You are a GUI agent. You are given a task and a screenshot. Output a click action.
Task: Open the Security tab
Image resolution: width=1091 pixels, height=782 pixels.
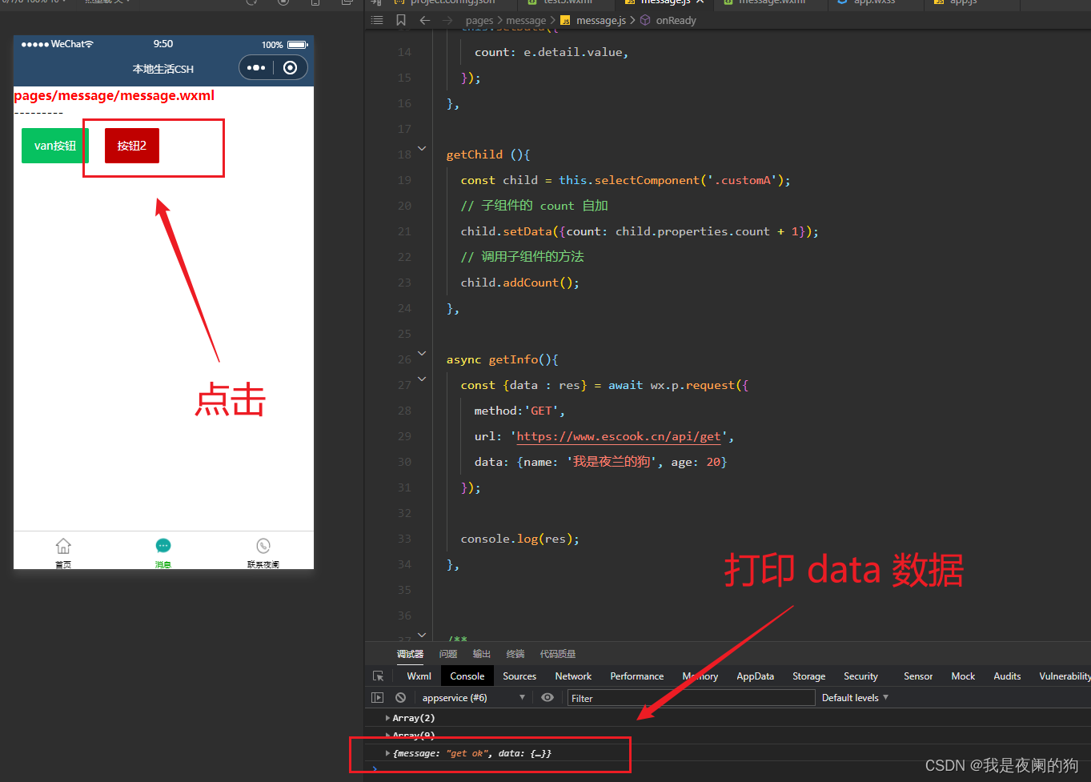coord(860,676)
